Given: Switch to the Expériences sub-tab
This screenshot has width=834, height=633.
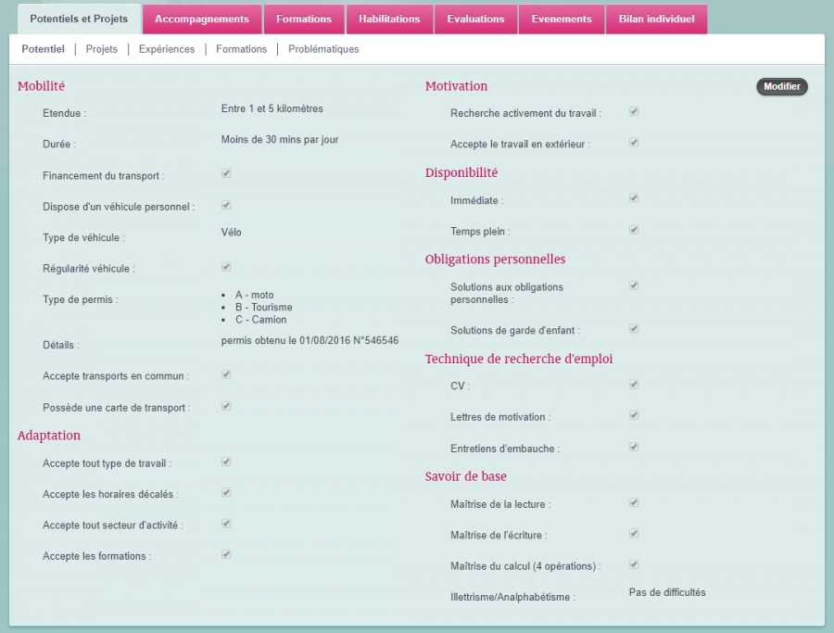Looking at the screenshot, I should [167, 49].
